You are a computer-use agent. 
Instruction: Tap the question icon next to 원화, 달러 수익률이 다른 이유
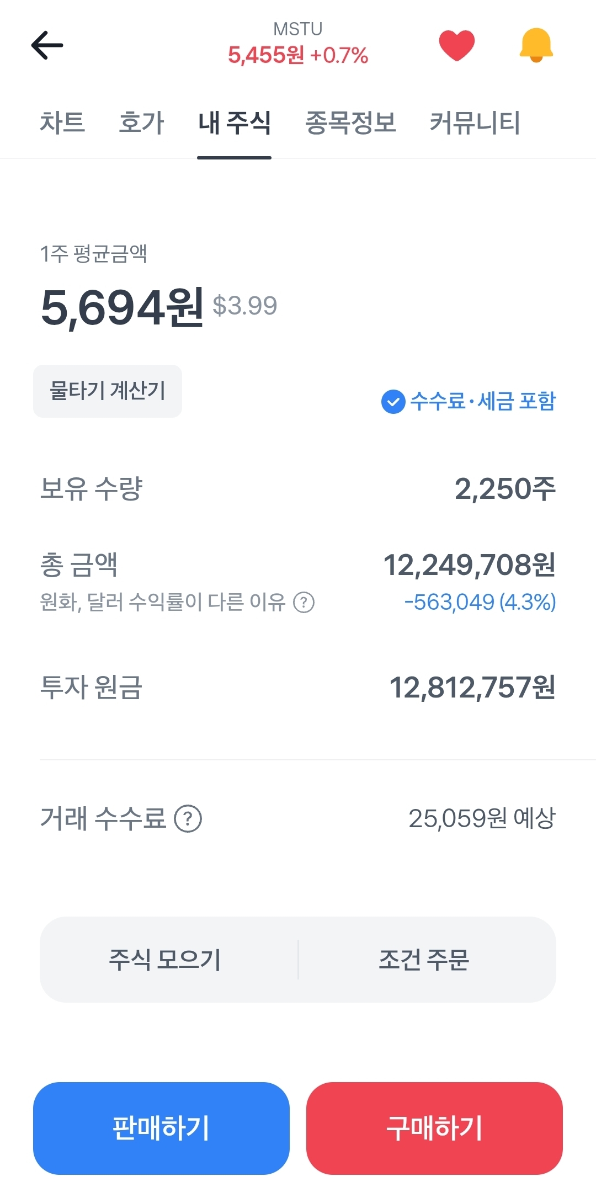click(304, 602)
